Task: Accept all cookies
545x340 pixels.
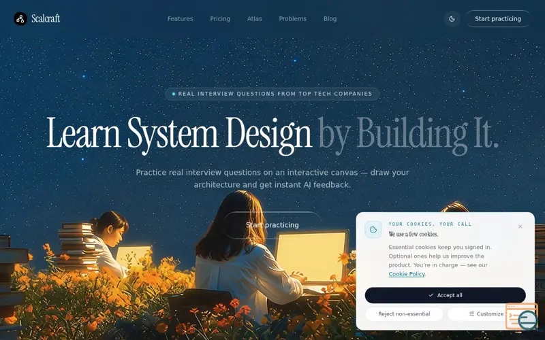Action: tap(445, 295)
